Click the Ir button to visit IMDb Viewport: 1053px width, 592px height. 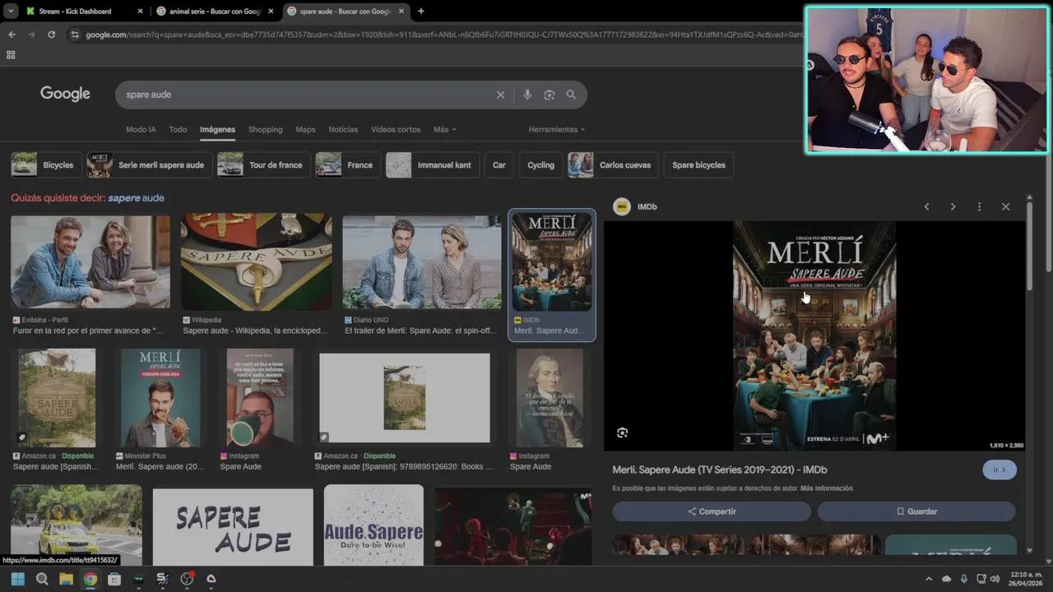(1000, 469)
